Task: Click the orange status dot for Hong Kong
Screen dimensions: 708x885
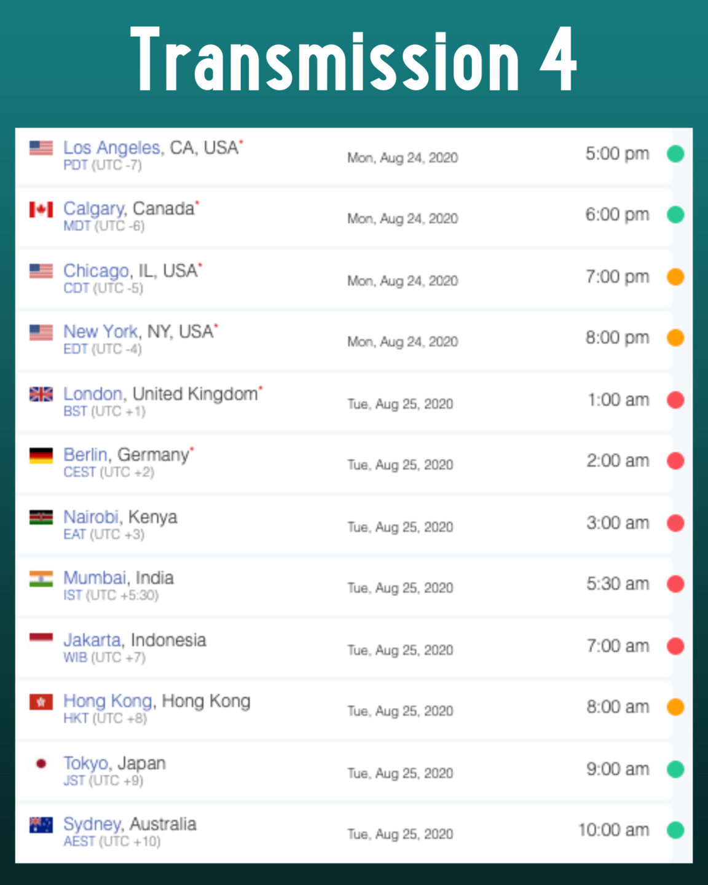Action: pos(675,707)
